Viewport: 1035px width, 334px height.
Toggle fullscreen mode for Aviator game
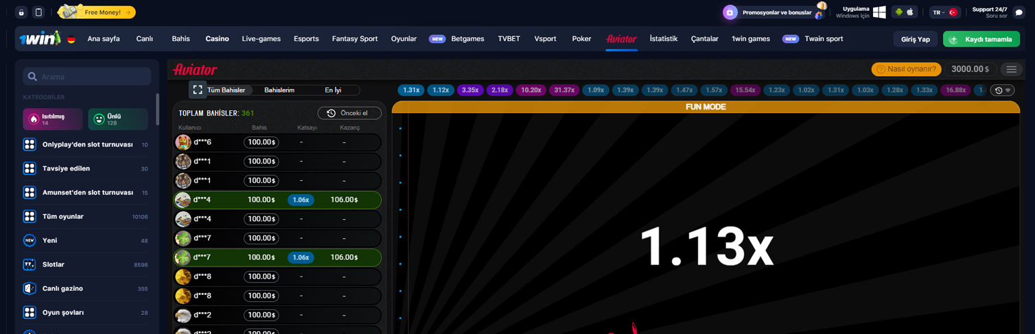198,90
